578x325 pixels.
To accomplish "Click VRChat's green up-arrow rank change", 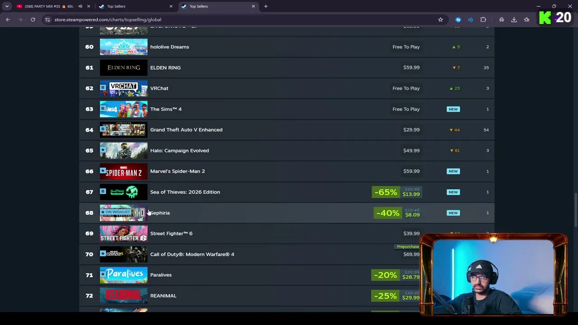I will click(x=454, y=88).
